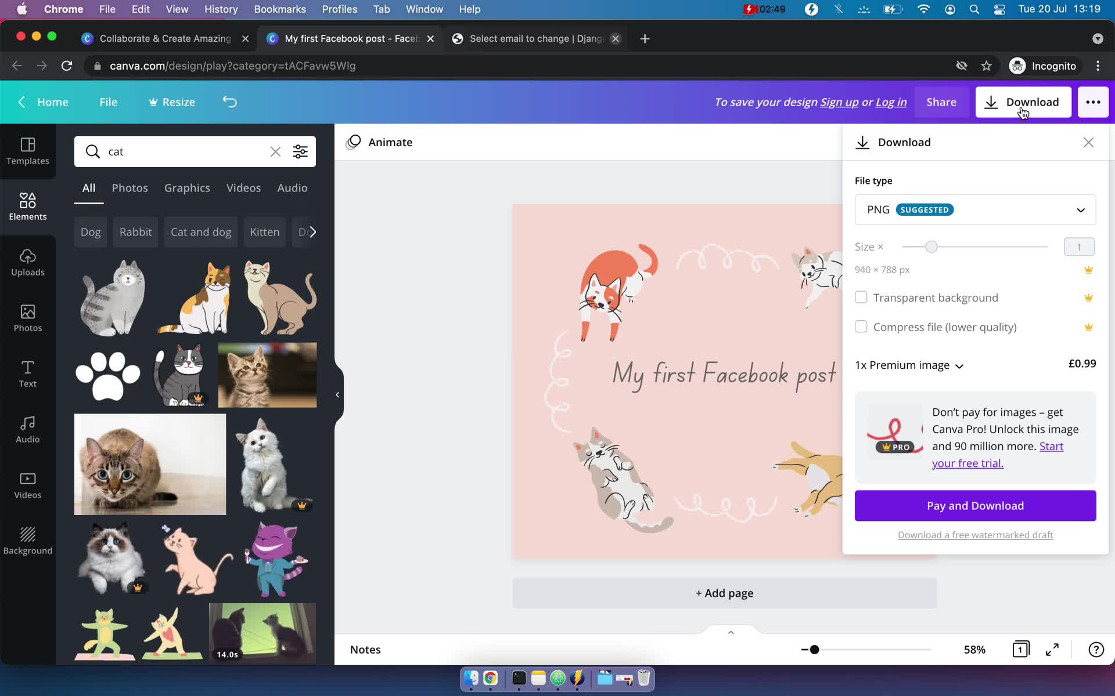Expand 1x Premium image details
The width and height of the screenshot is (1115, 696).
click(x=909, y=365)
